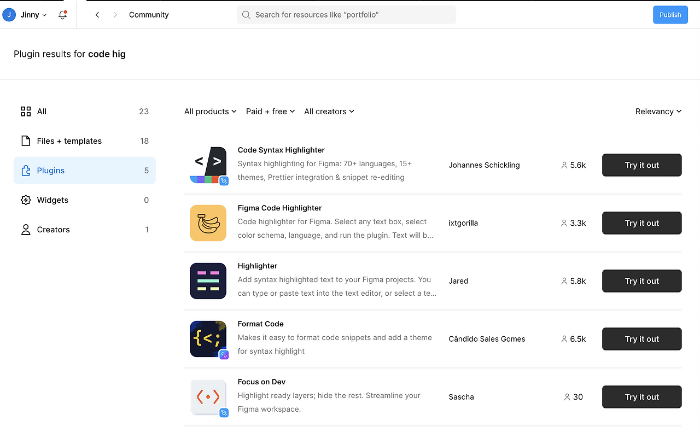Image resolution: width=700 pixels, height=433 pixels.
Task: Click the J user avatar
Action: 9,15
